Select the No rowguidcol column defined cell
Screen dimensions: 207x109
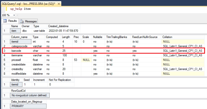coord(30,95)
